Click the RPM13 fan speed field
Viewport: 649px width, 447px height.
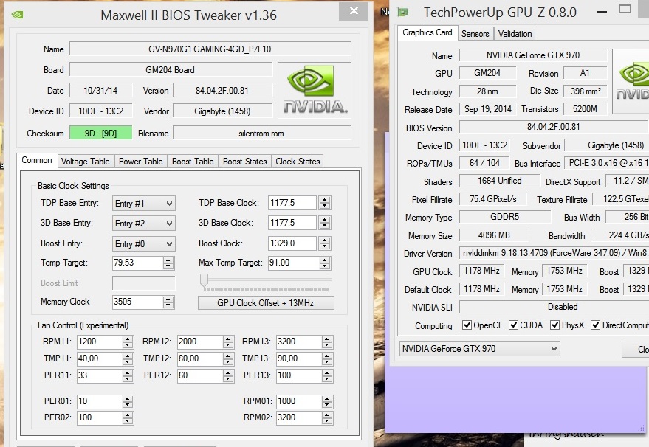(299, 342)
